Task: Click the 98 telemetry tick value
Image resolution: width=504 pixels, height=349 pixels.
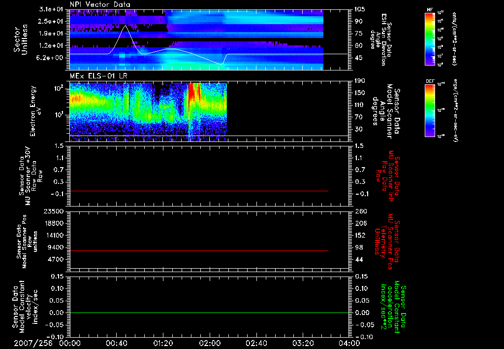Action: click(x=359, y=247)
